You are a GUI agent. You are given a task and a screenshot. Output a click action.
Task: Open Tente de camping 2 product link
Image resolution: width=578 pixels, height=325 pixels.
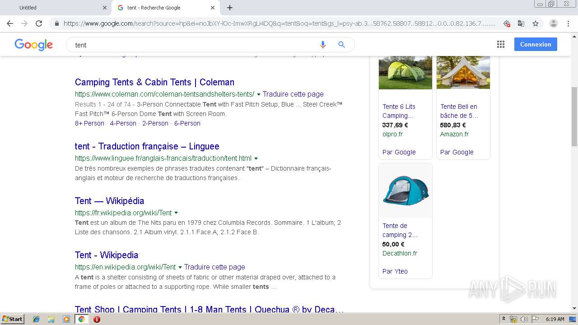pyautogui.click(x=400, y=230)
